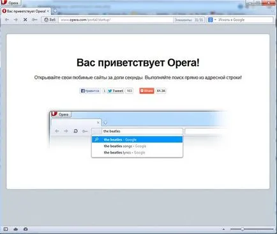The image size is (277, 234).
Task: Click the 'Веб' site badge in address bar
Action: point(50,20)
